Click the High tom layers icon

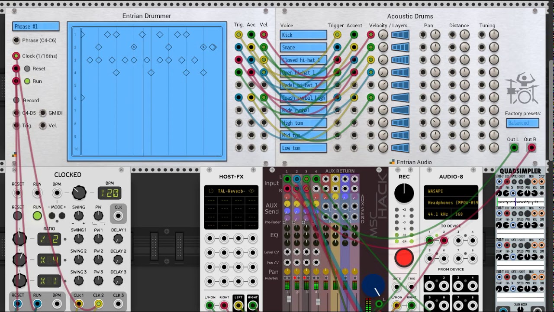click(x=400, y=123)
